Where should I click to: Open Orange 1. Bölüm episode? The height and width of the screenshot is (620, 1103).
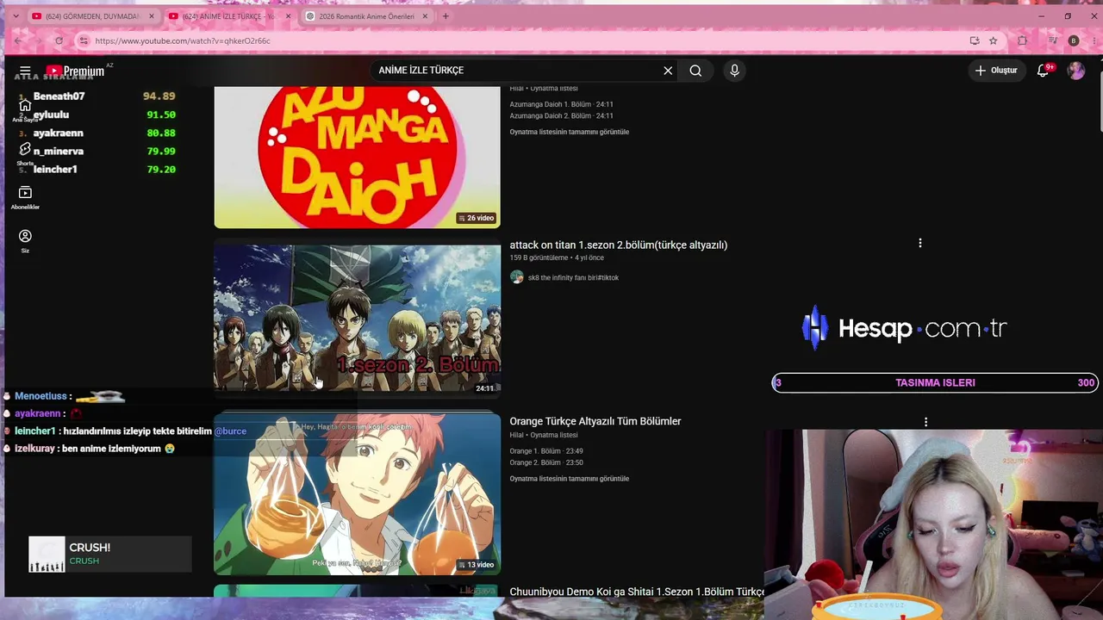[x=546, y=451]
